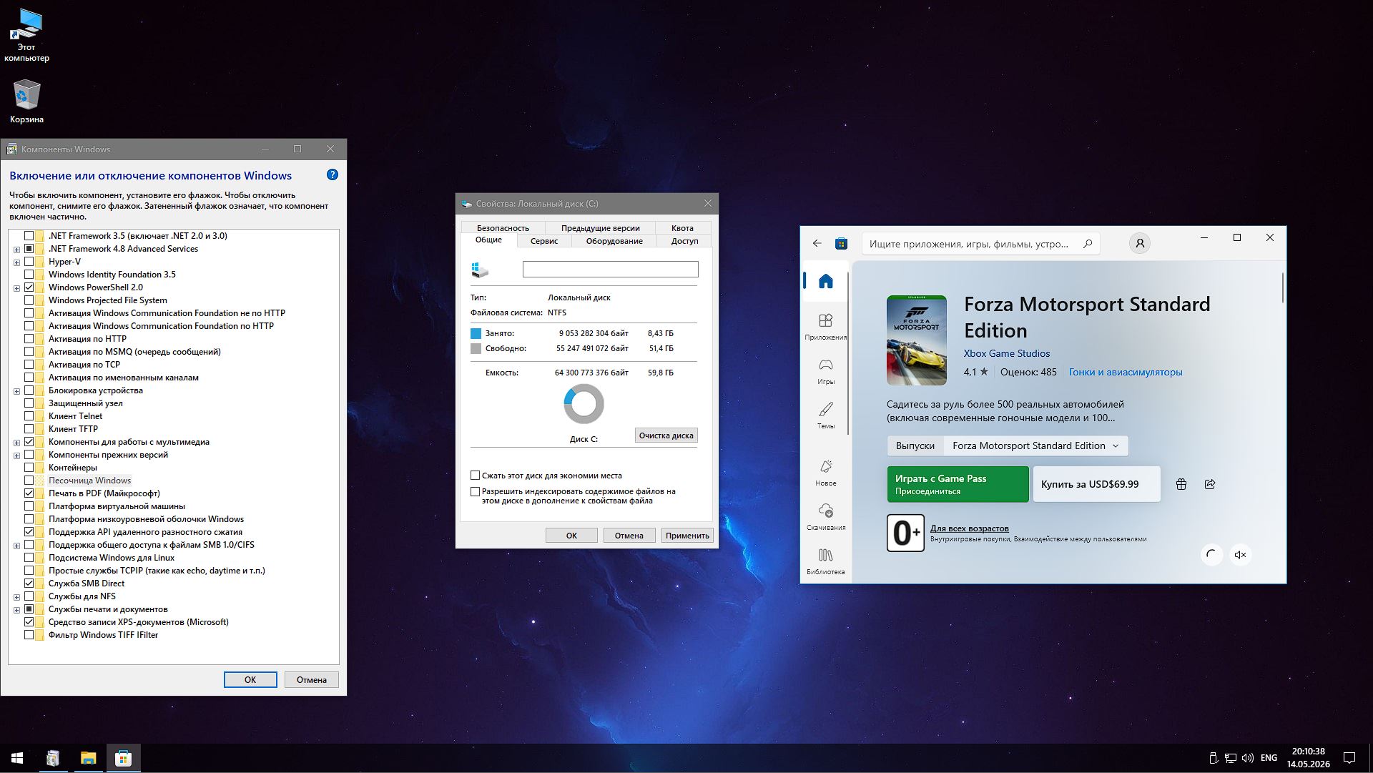The width and height of the screenshot is (1373, 773).
Task: Click the Windows Features taskbar icon
Action: [x=53, y=758]
